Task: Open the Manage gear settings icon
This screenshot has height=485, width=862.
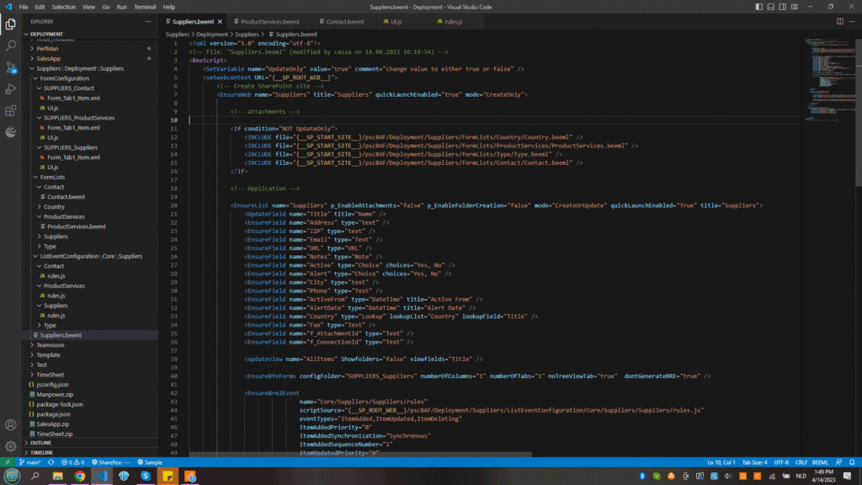Action: pyautogui.click(x=10, y=446)
